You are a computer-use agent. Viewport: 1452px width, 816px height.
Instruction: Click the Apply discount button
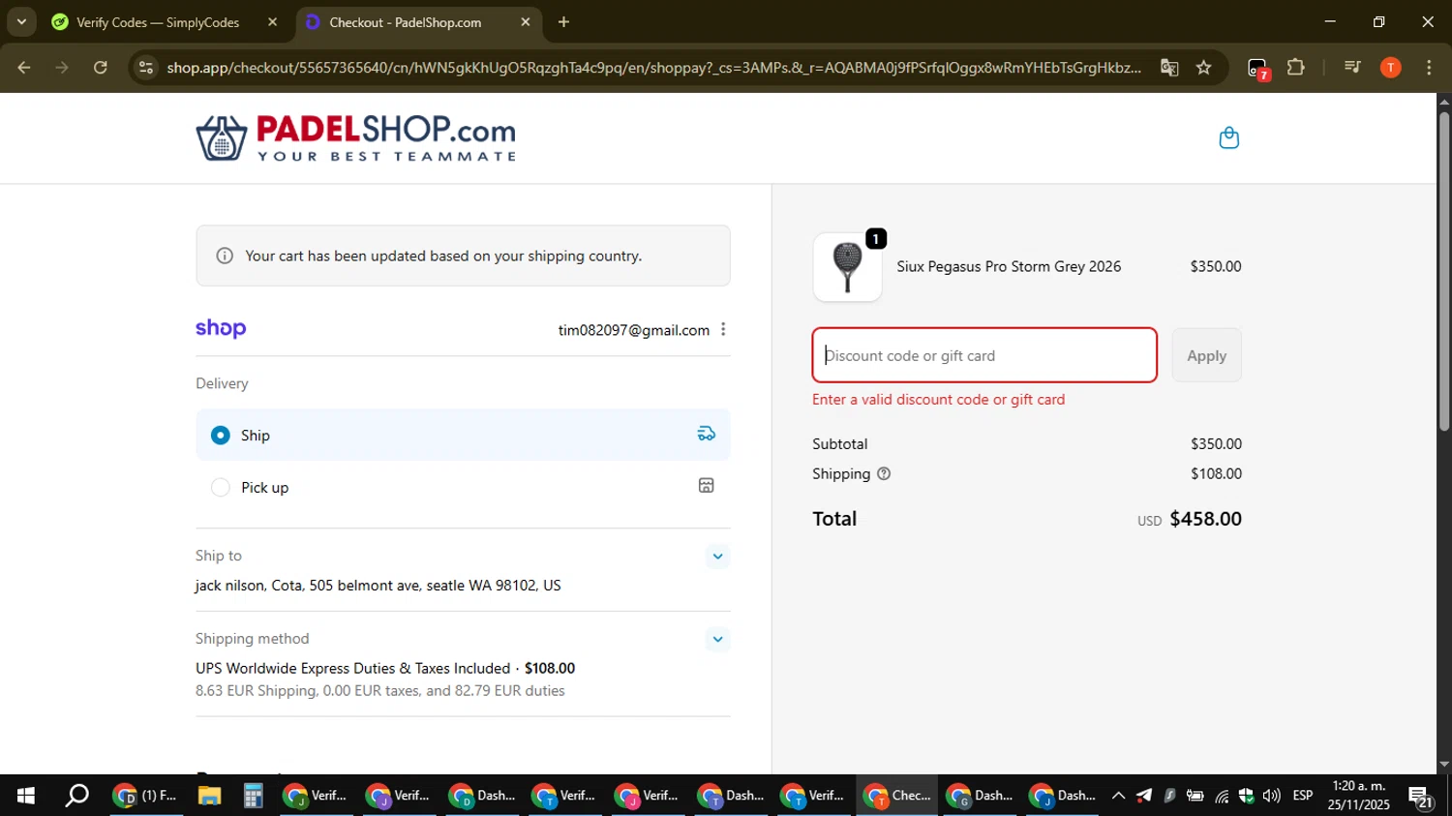tap(1206, 355)
